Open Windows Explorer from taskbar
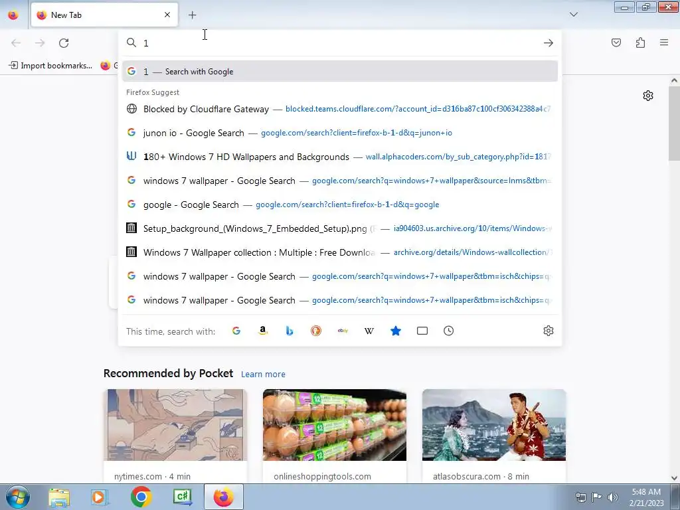 coord(59,497)
